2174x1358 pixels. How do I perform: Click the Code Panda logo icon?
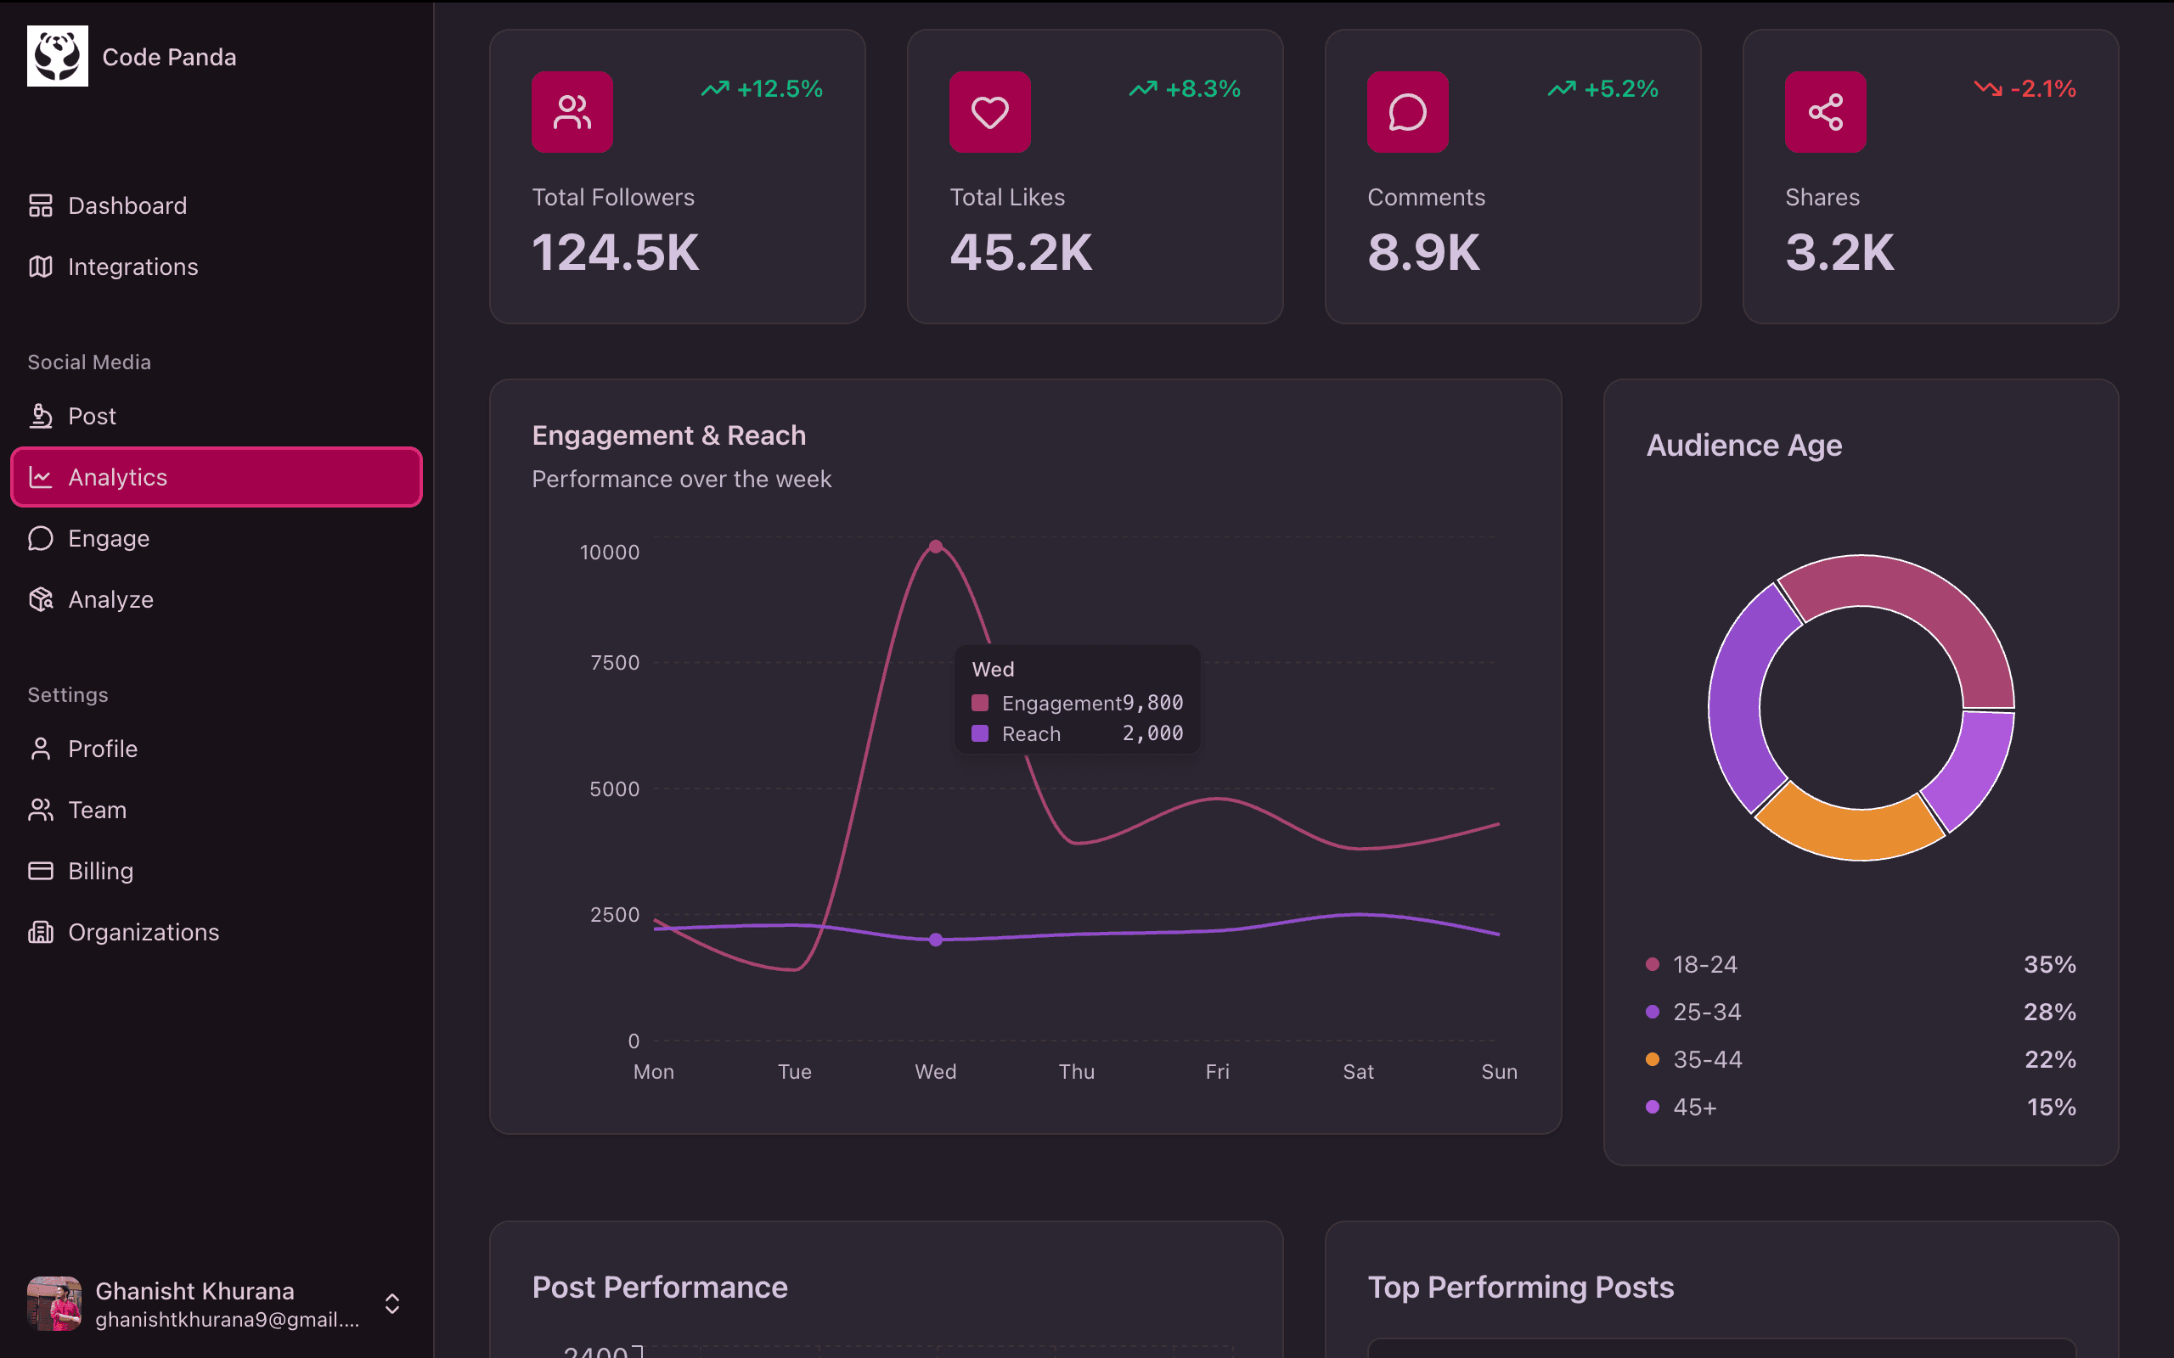pyautogui.click(x=58, y=56)
